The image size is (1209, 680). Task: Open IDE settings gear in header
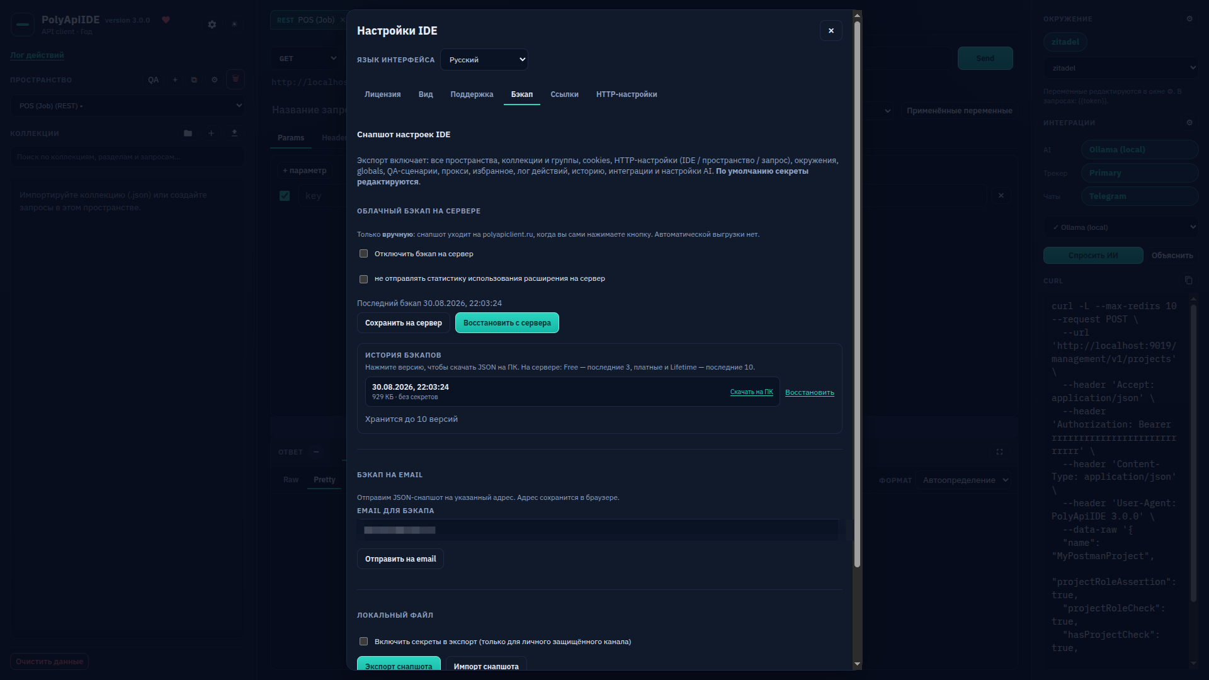point(212,25)
